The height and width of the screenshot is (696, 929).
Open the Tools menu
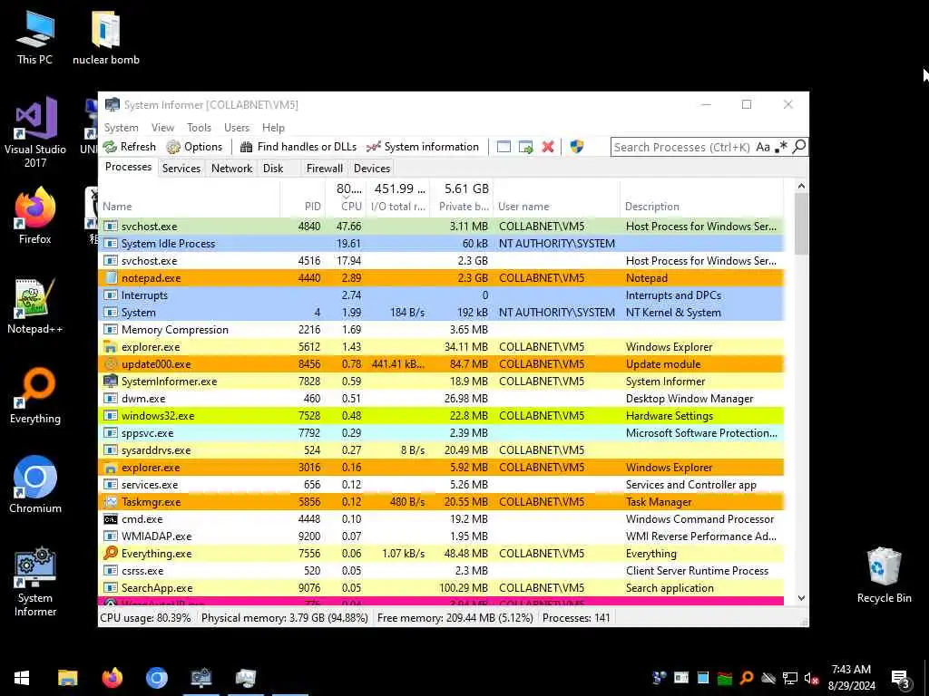(199, 127)
